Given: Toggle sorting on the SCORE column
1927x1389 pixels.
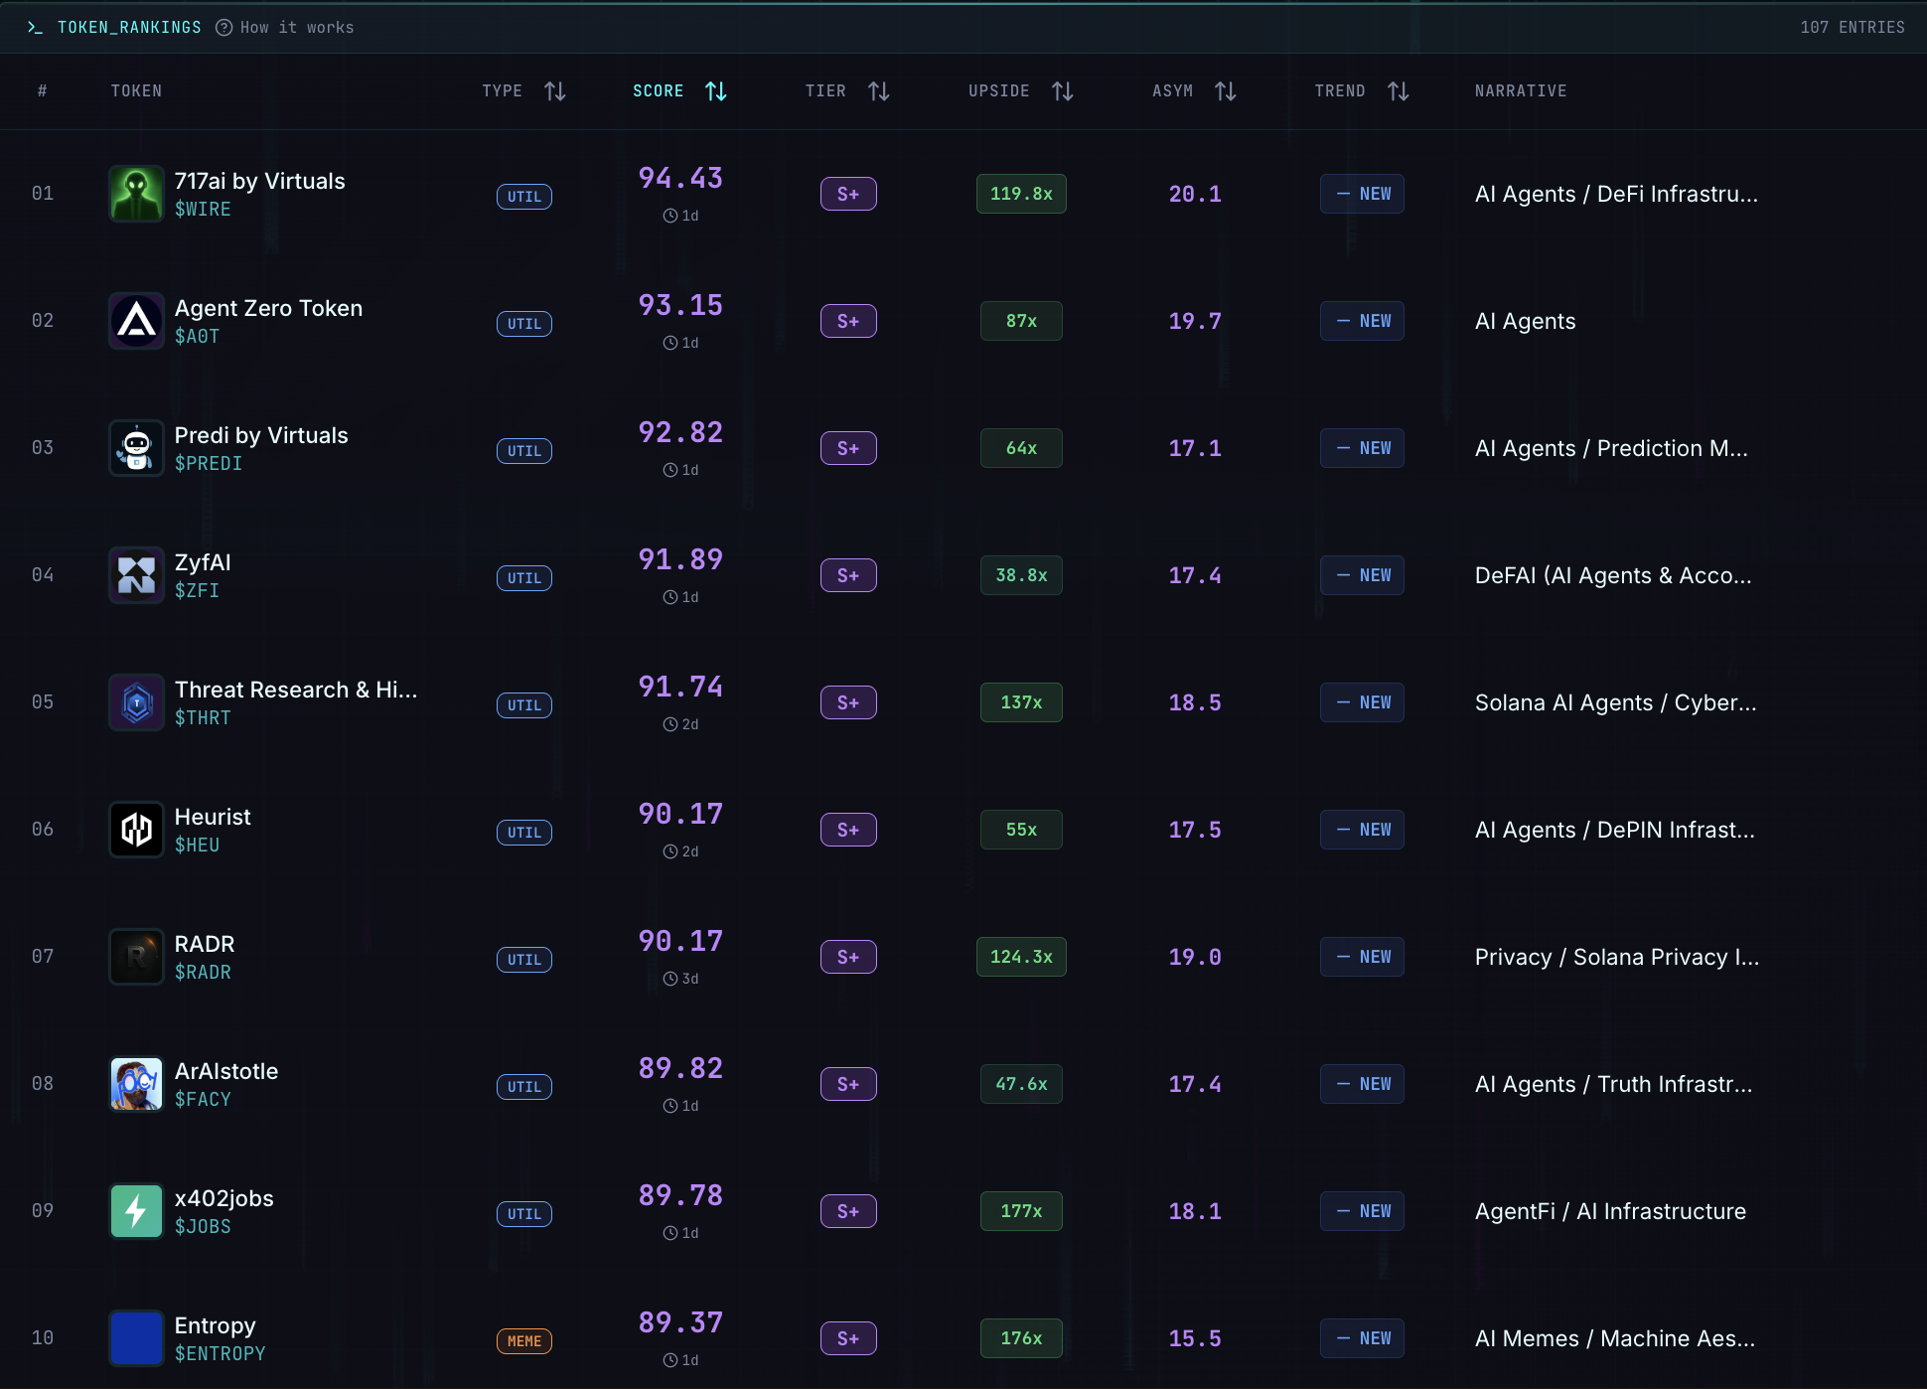Looking at the screenshot, I should [x=716, y=90].
